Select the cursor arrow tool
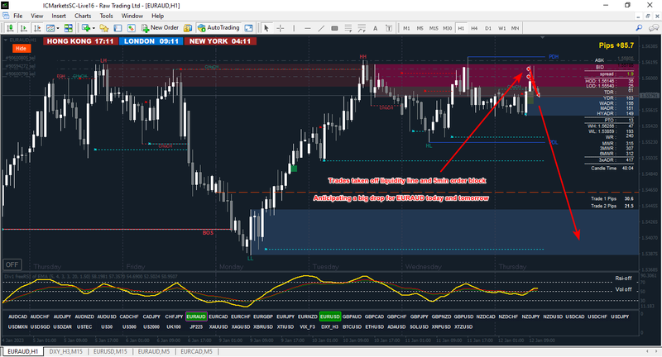The width and height of the screenshot is (662, 357). tap(266, 28)
